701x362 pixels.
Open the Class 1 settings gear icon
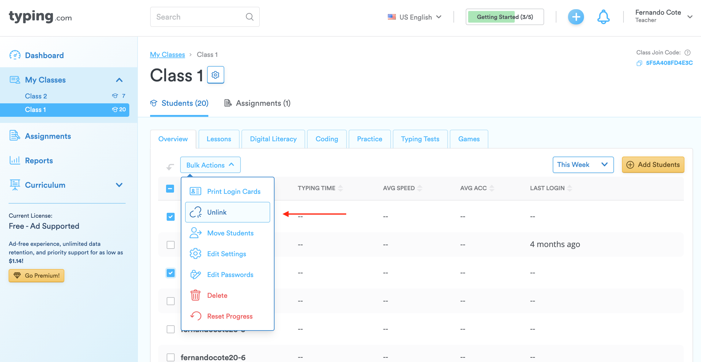pyautogui.click(x=215, y=75)
